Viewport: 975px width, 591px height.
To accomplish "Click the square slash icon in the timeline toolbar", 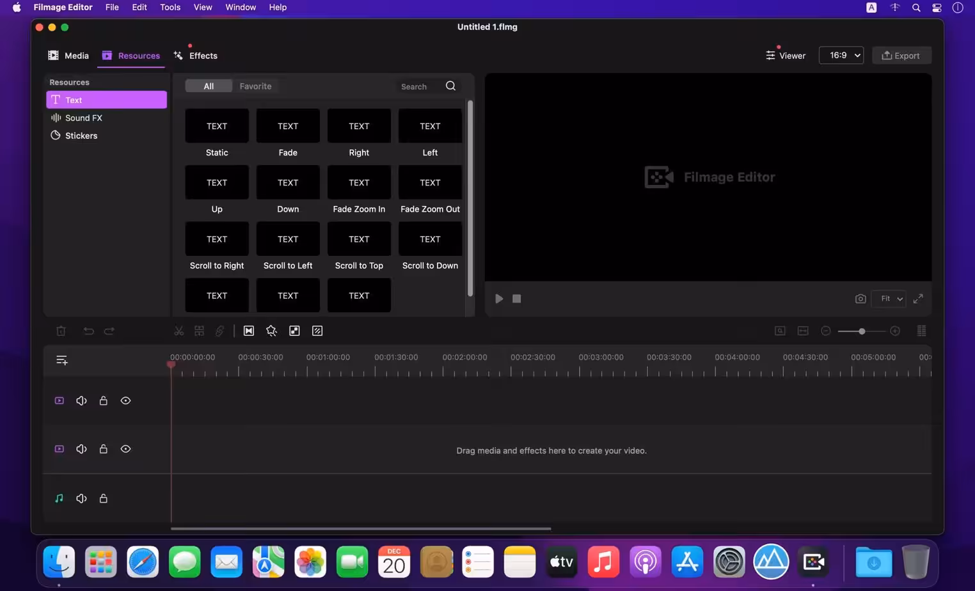I will tap(317, 331).
